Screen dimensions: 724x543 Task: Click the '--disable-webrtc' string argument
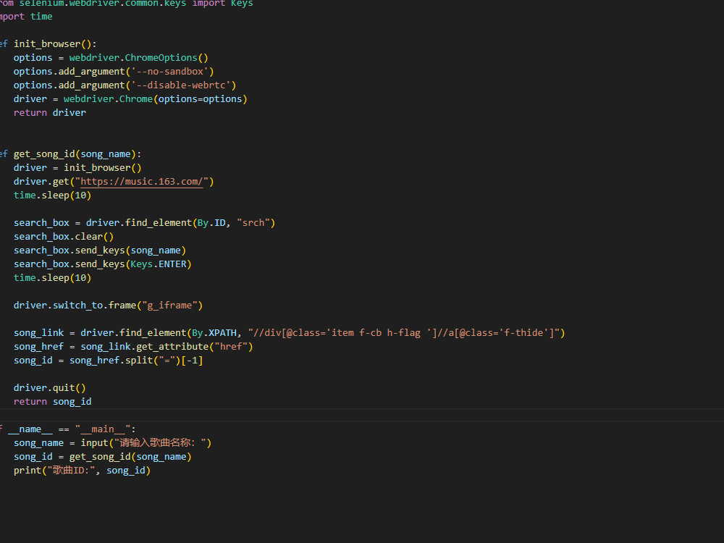coord(180,85)
